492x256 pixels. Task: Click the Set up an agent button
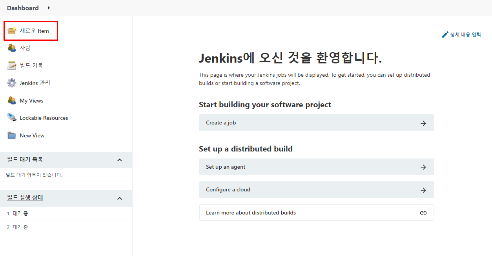click(x=317, y=167)
